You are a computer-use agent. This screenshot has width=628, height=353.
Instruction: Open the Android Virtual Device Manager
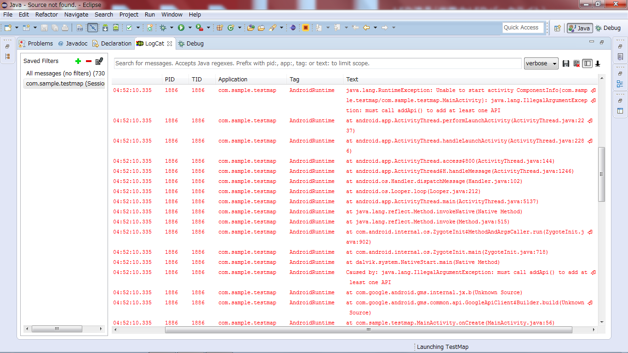coord(116,28)
